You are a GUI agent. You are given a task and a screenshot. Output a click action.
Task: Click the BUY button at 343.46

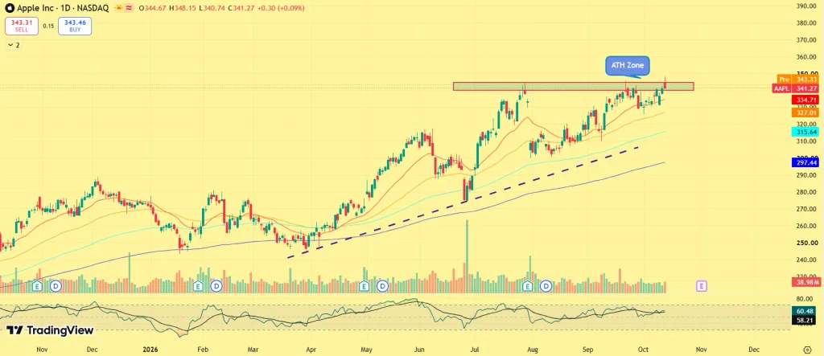click(75, 26)
